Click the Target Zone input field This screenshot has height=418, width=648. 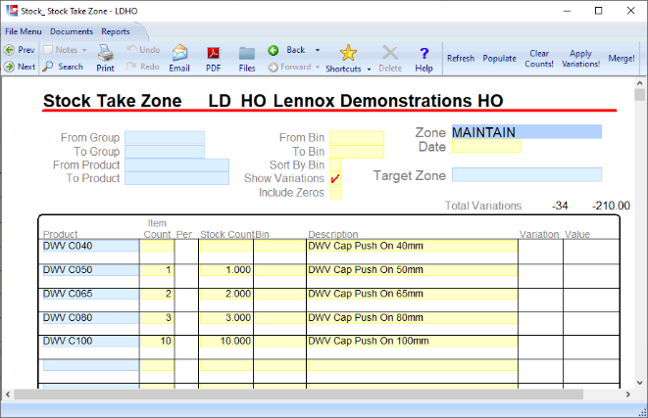[x=526, y=174]
